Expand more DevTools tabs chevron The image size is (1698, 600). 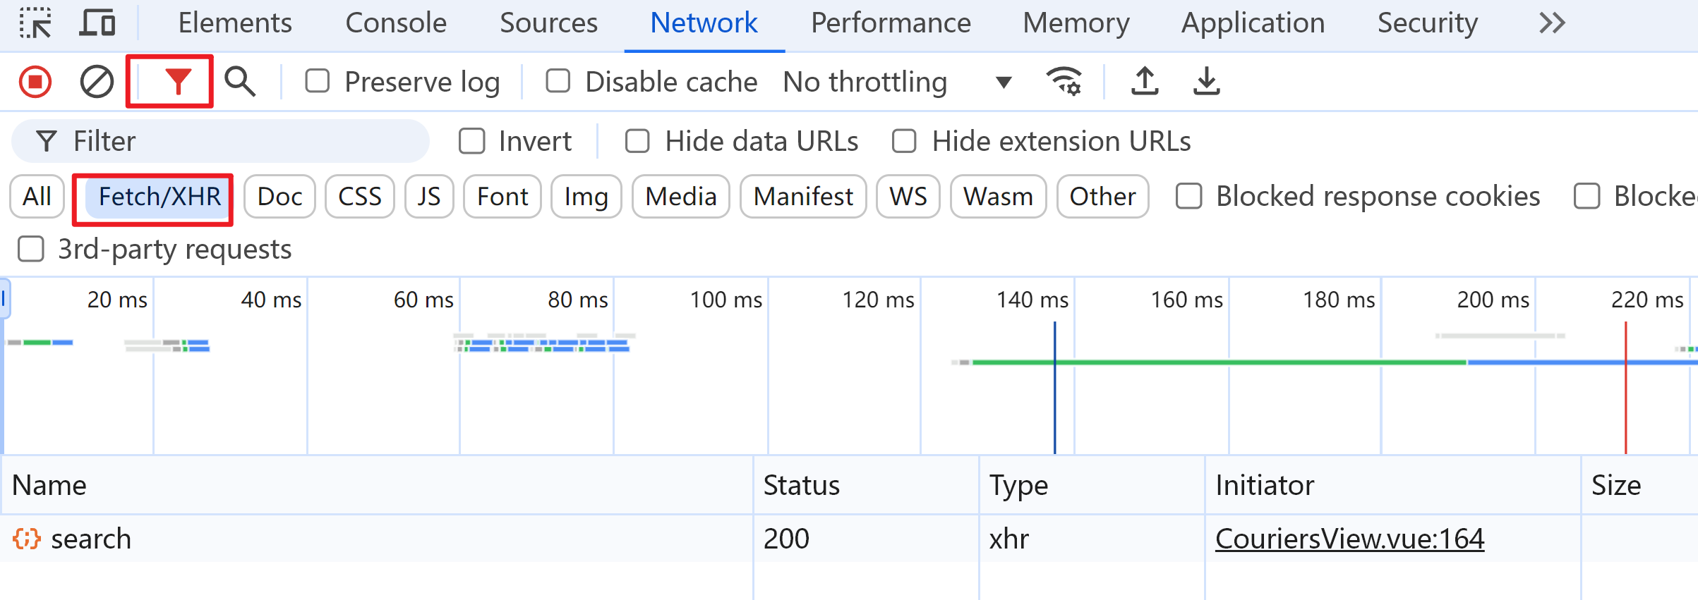coord(1552,23)
